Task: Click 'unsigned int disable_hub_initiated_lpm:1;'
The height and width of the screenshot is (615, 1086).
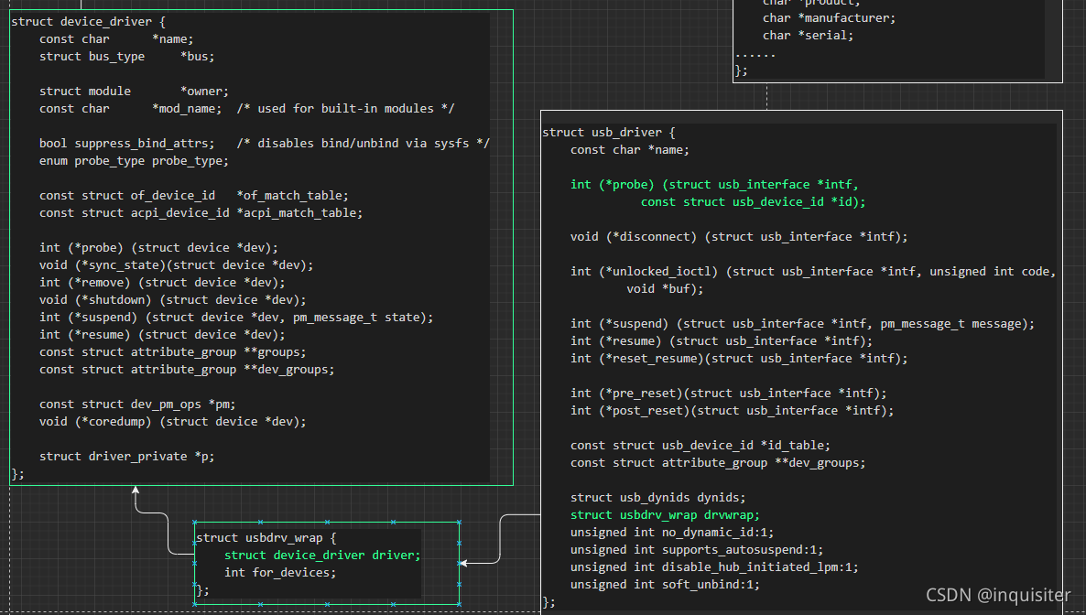Action: click(714, 566)
